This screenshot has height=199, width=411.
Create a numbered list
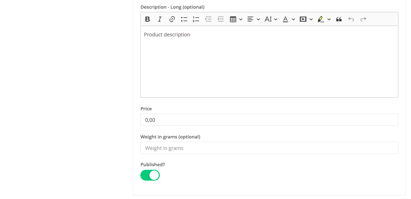[x=196, y=19]
